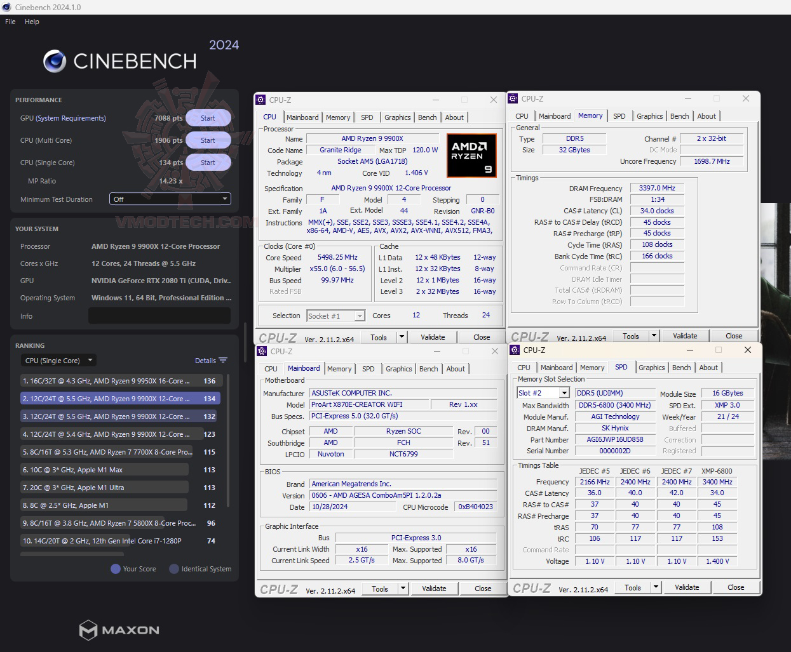Expand Tools dropdown arrow in Mainboard window
This screenshot has height=652, width=791.
403,589
